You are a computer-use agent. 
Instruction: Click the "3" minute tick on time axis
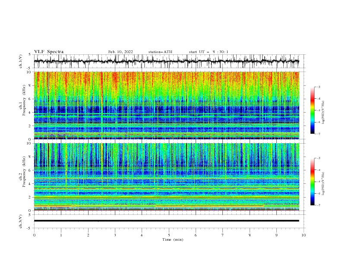(x=115, y=235)
